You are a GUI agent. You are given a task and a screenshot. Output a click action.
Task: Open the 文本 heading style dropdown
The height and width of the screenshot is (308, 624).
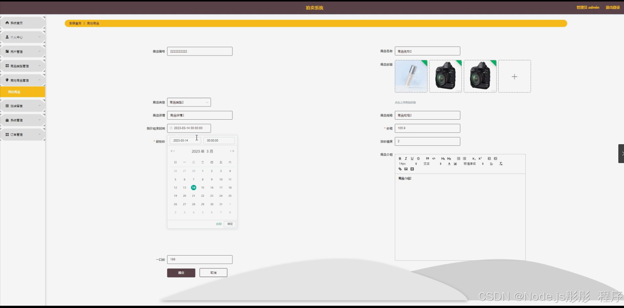point(432,164)
